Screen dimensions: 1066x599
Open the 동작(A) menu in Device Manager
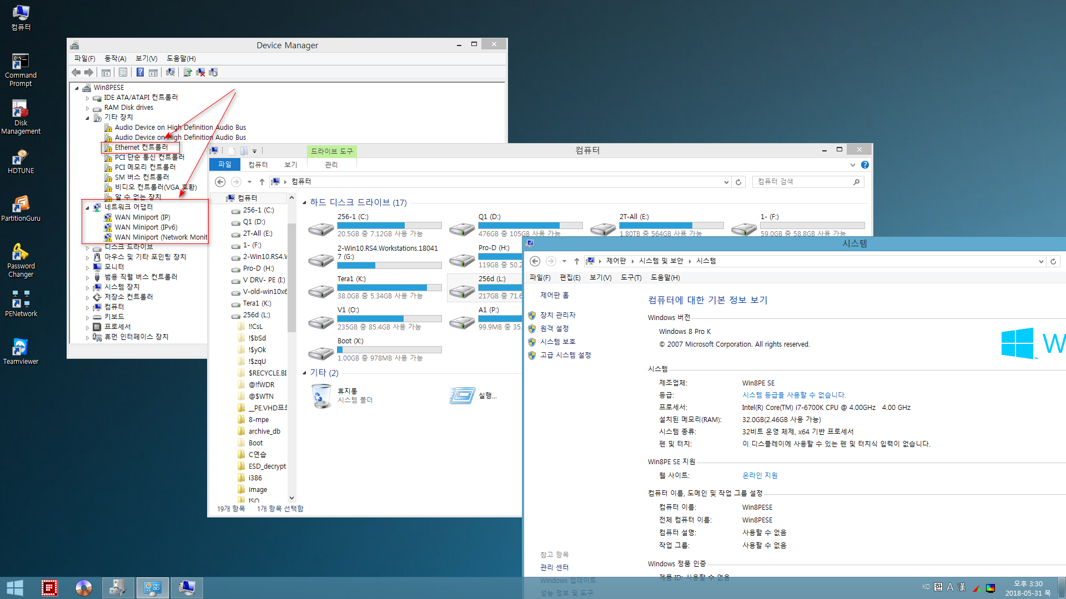[115, 58]
